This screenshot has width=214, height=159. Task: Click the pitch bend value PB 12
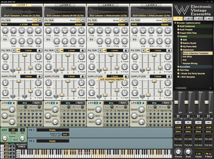[208, 154]
